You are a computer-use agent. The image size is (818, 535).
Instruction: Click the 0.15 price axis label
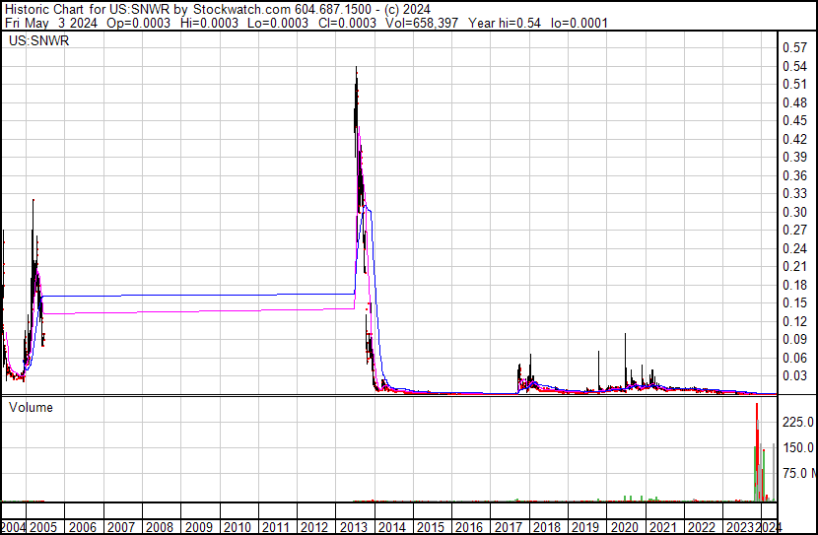[794, 302]
